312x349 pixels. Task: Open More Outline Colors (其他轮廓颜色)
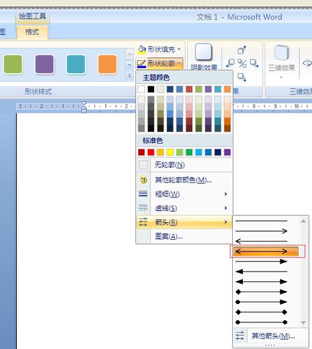184,180
